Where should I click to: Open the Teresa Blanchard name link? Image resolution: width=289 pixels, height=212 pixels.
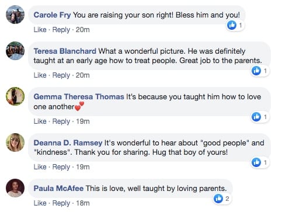tap(65, 51)
